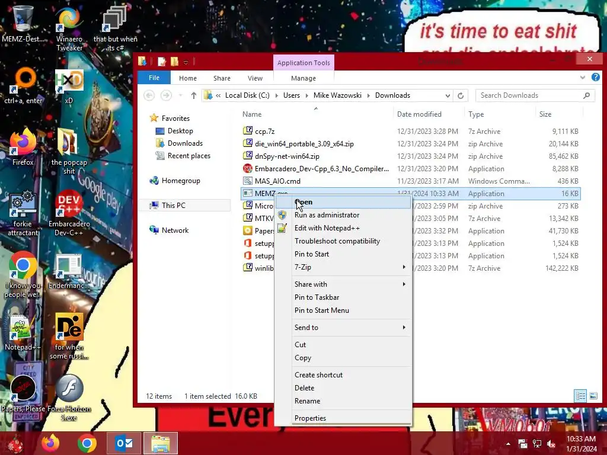Open the Endermanc... desktop shortcut
The height and width of the screenshot is (455, 607).
69,271
